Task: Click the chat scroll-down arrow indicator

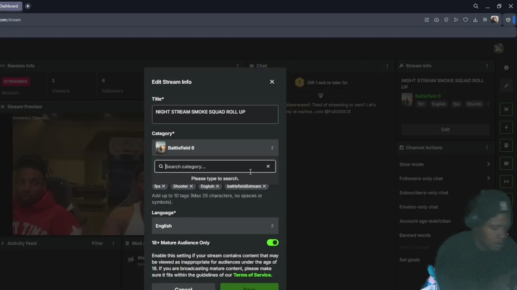Action: pyautogui.click(x=321, y=96)
